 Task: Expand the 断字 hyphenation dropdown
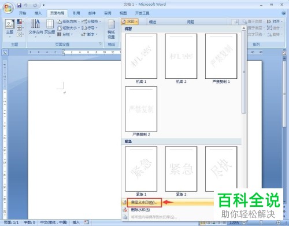pos(90,34)
